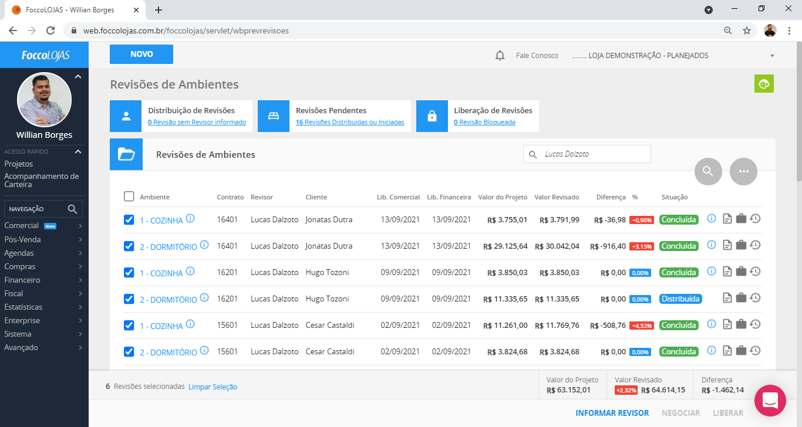Toggle the select-all checkbox in table header

click(129, 196)
